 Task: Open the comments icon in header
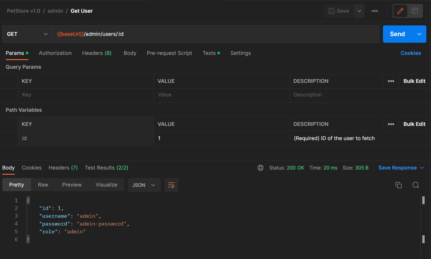415,11
